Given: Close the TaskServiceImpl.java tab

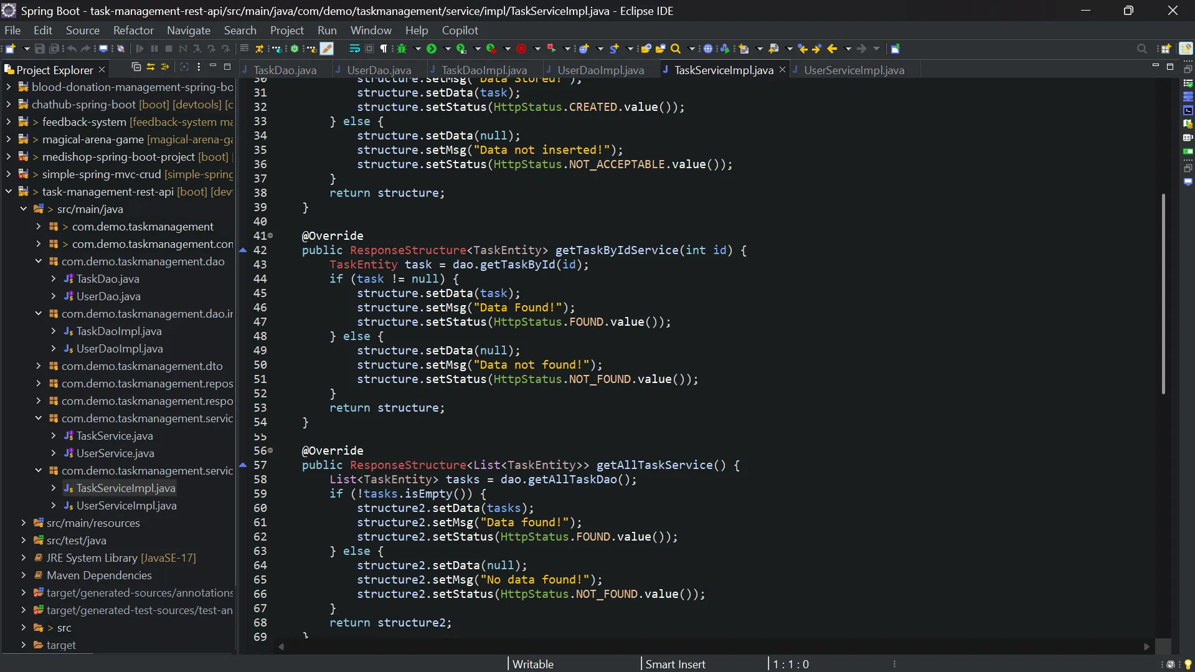Looking at the screenshot, I should (782, 70).
